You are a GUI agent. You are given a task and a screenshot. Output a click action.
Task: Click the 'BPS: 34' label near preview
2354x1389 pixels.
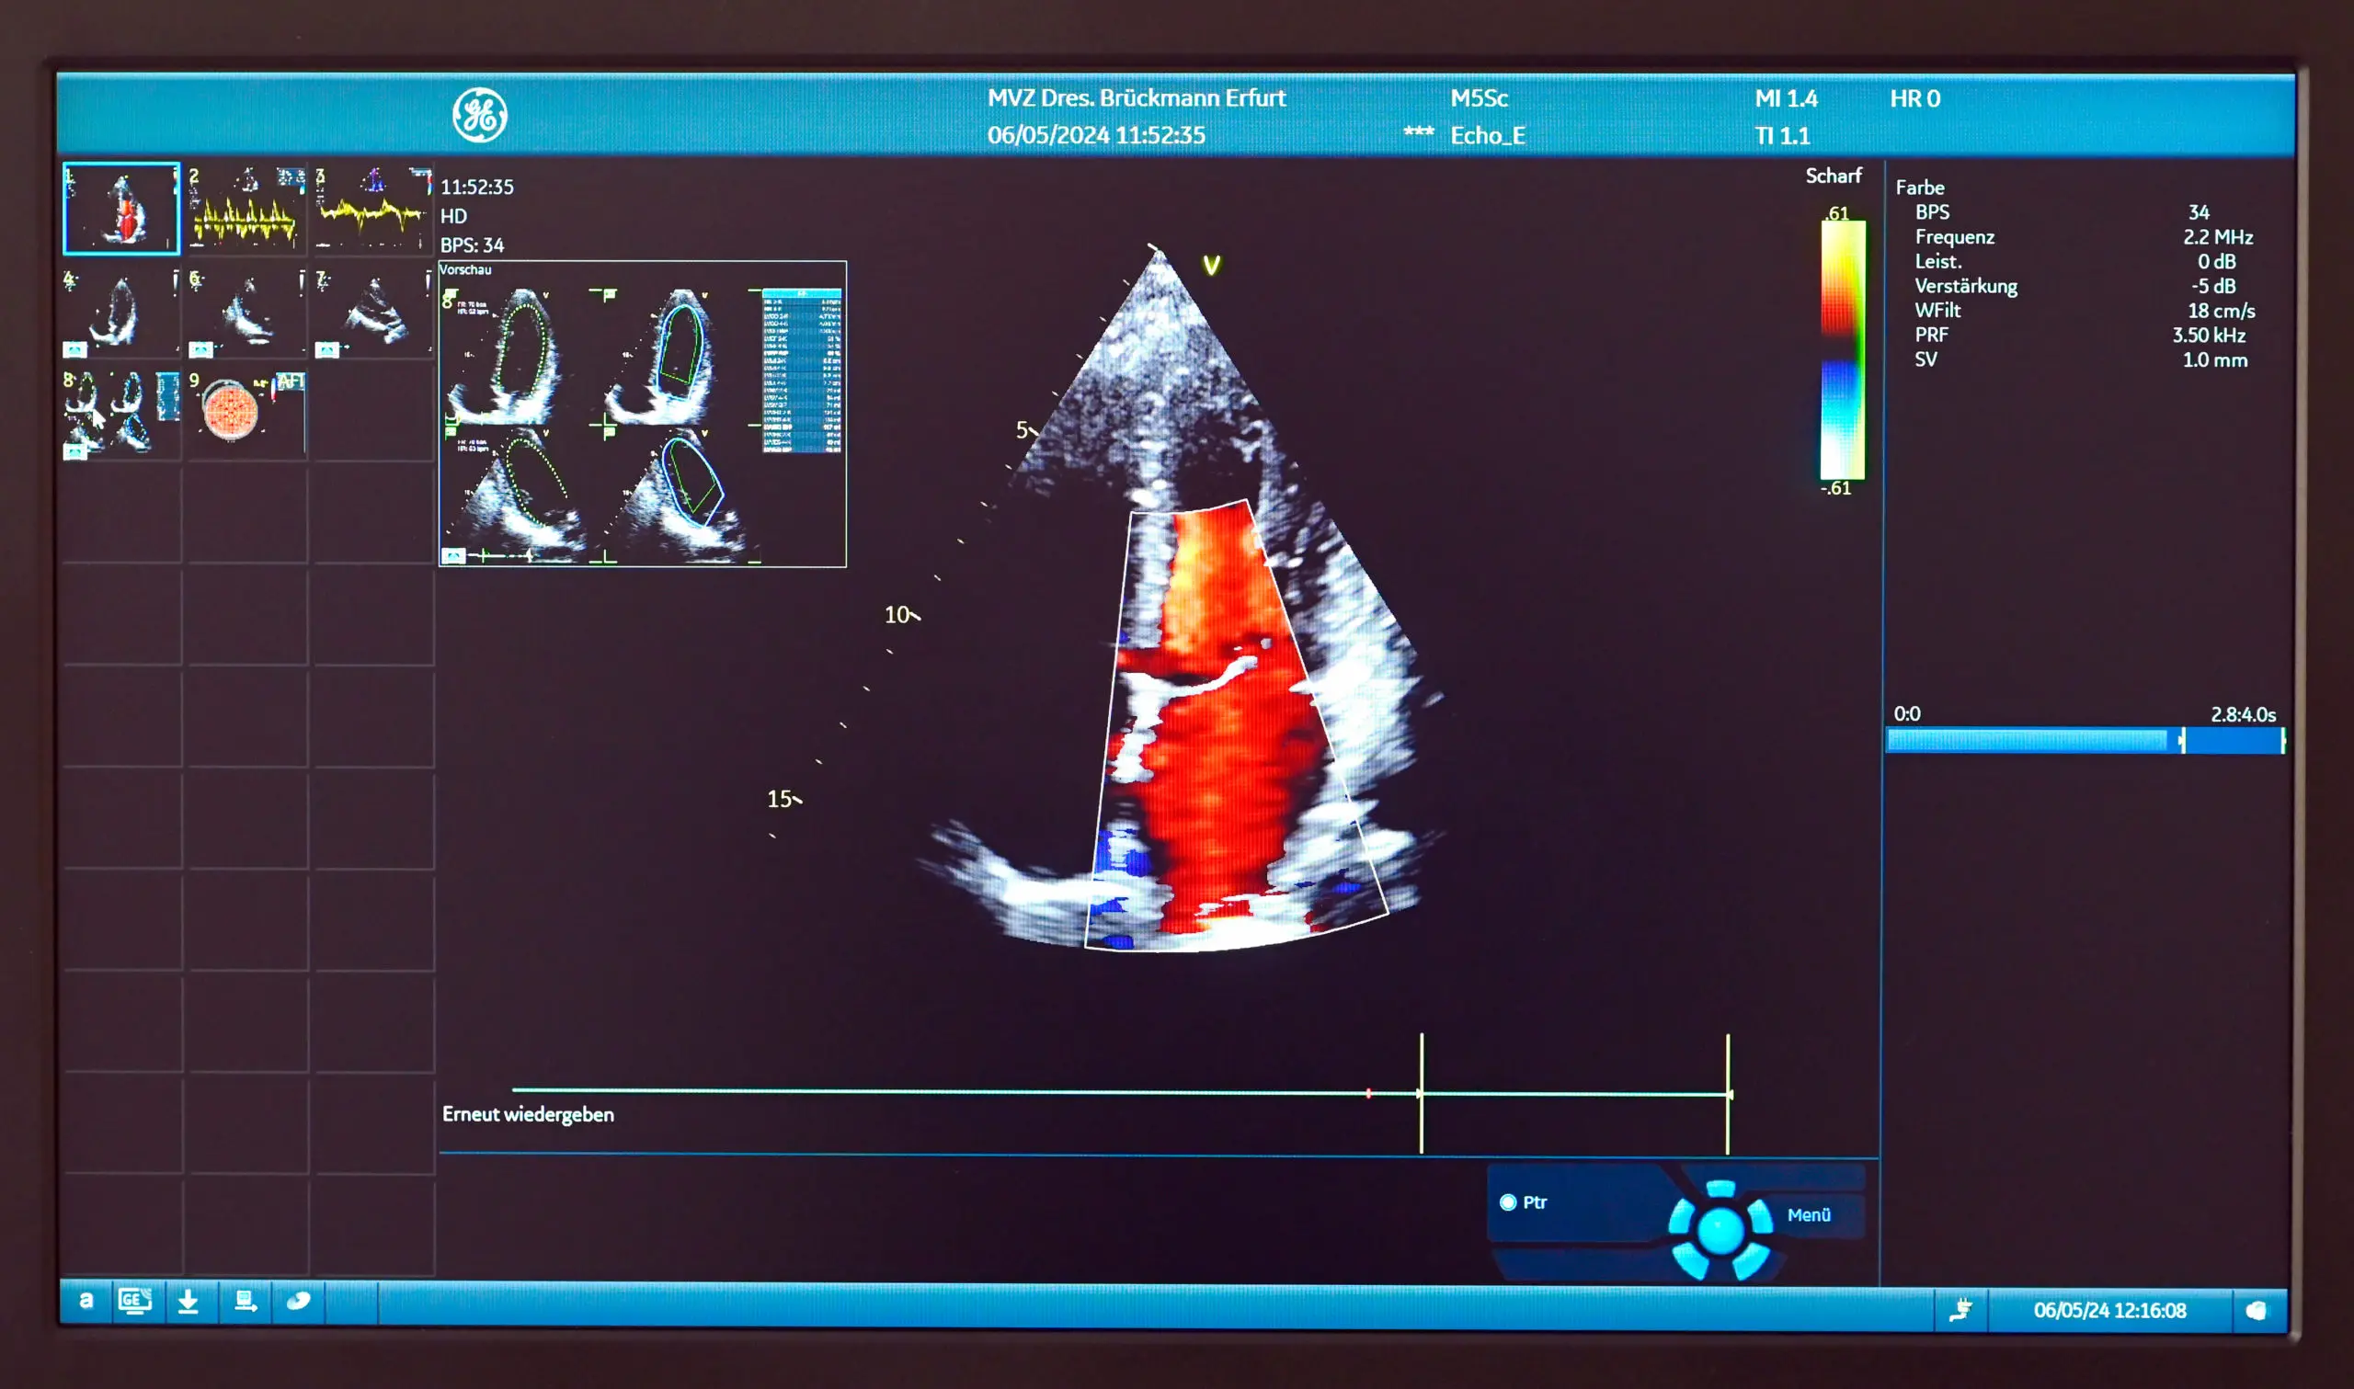tap(472, 245)
